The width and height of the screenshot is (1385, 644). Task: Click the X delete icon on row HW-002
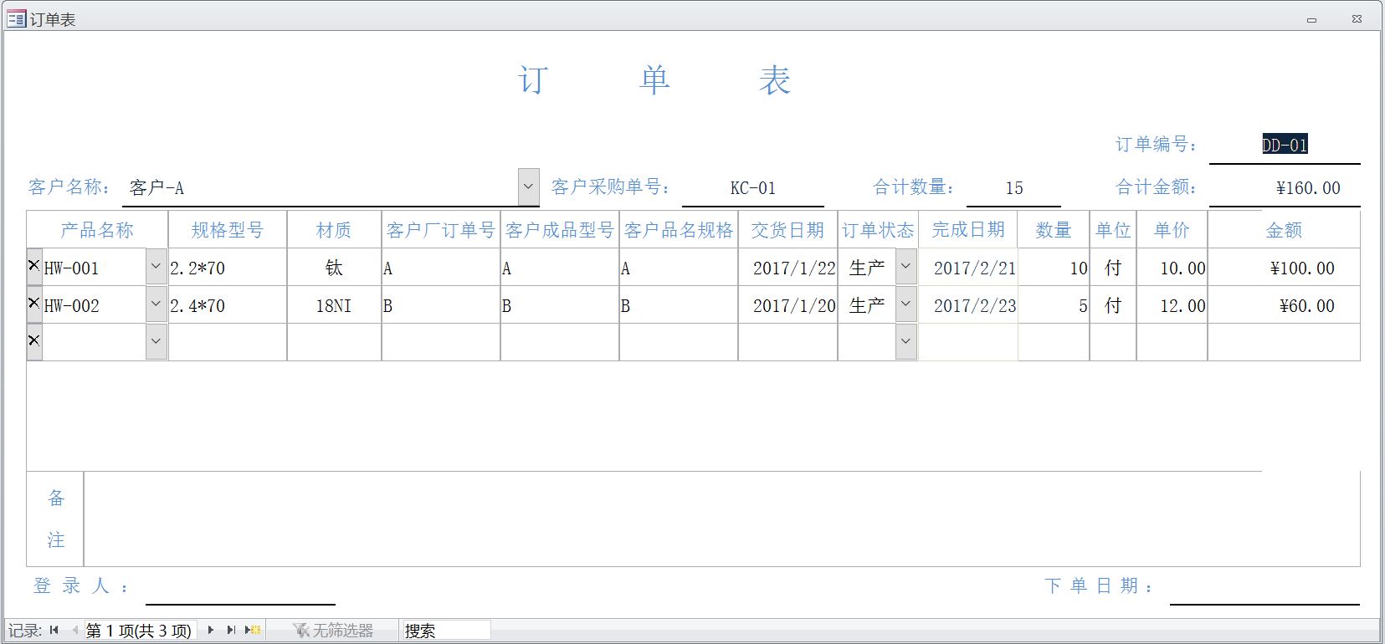coord(34,304)
